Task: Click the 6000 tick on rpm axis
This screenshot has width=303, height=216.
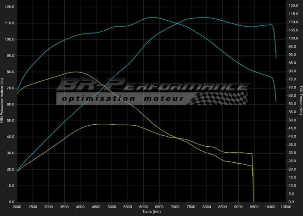Action: point(143,207)
